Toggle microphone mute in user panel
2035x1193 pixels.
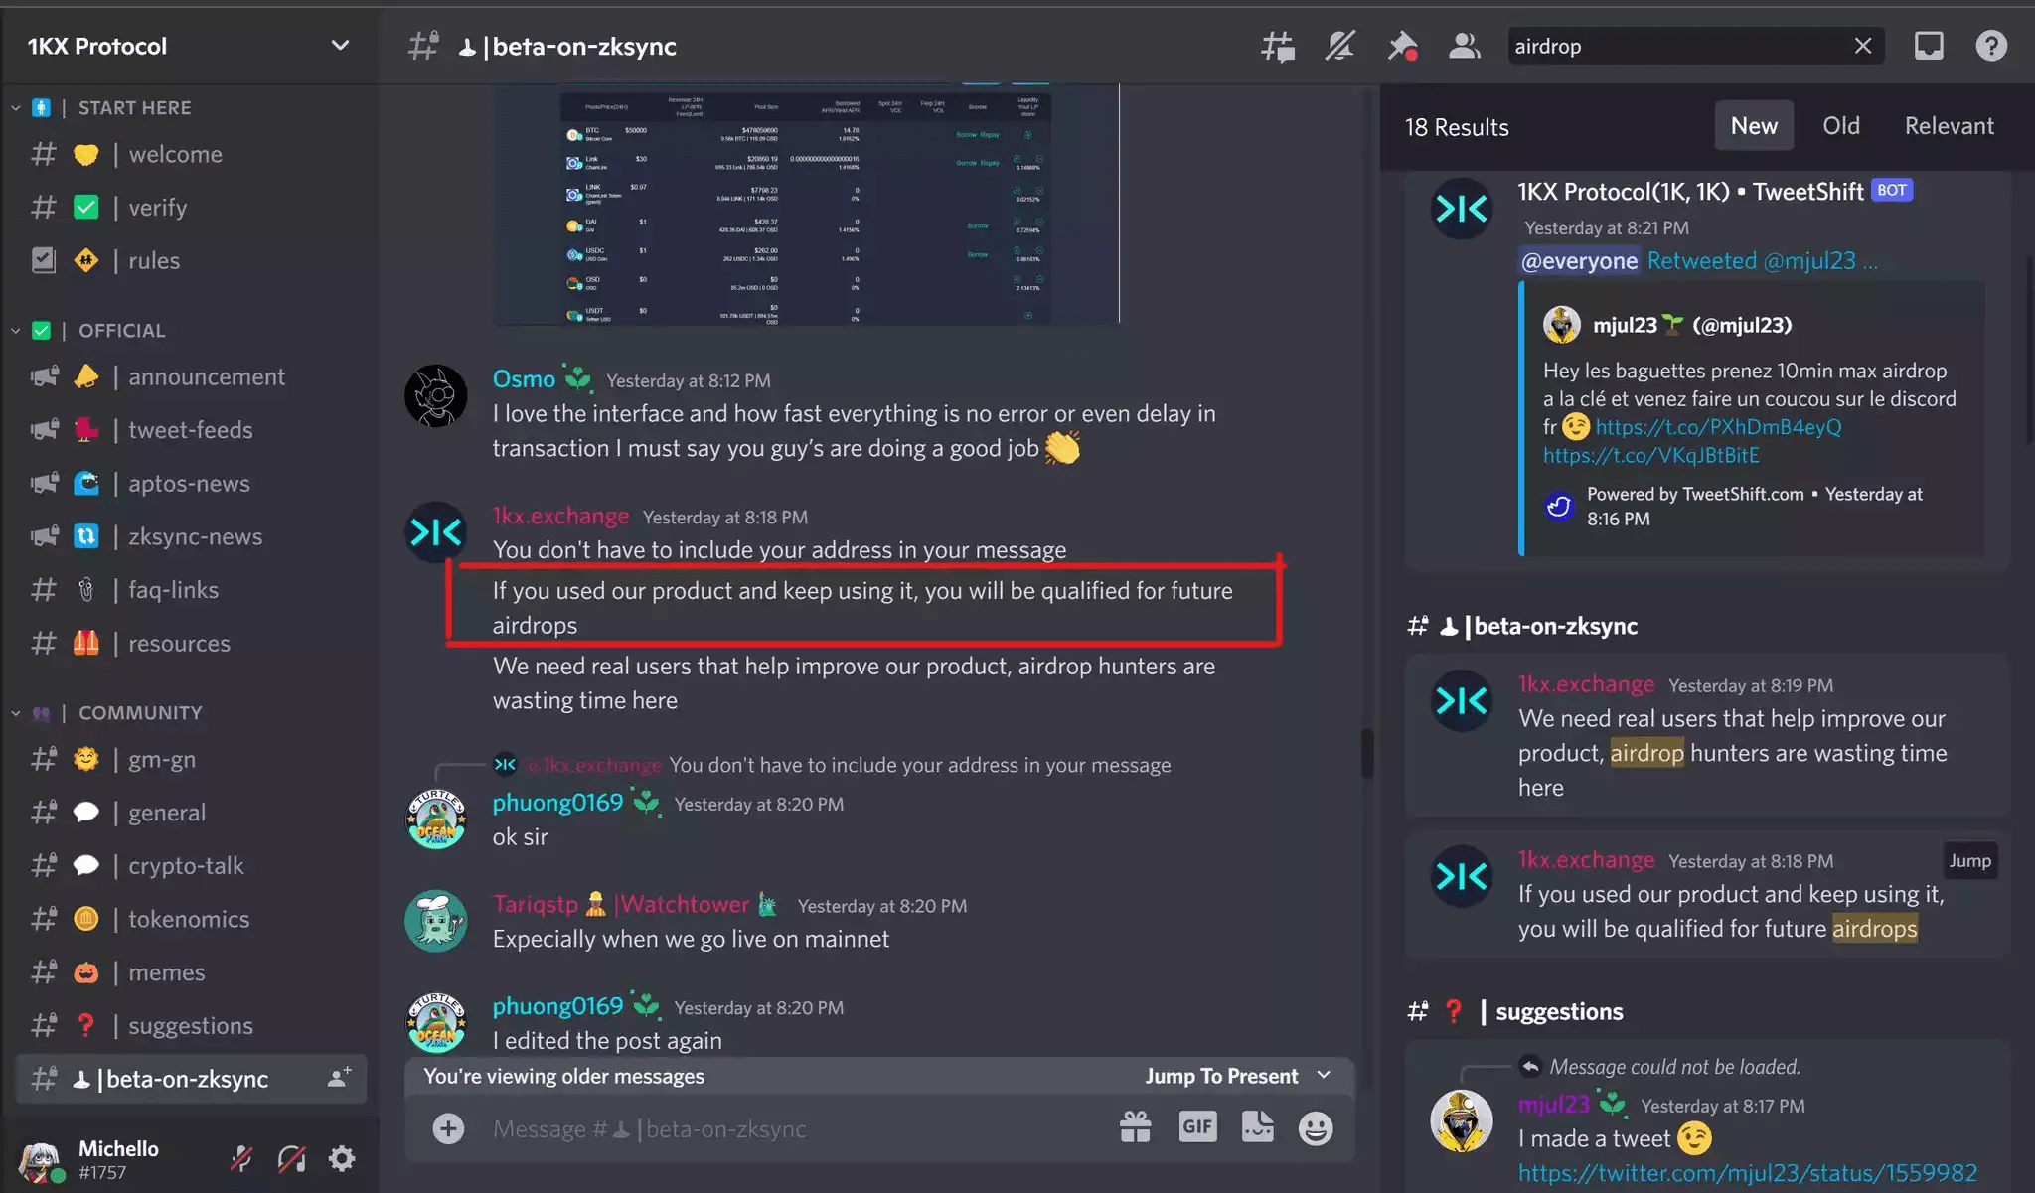point(241,1158)
